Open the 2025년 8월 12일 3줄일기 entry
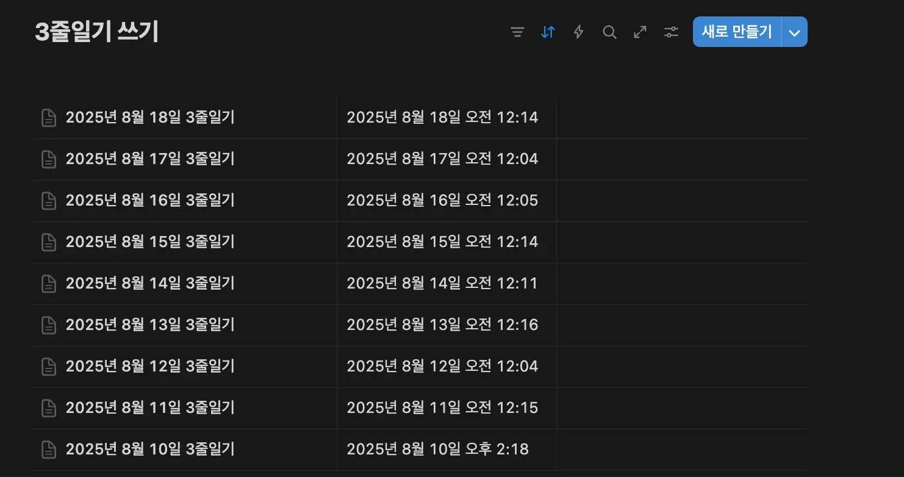The height and width of the screenshot is (477, 904). 150,367
